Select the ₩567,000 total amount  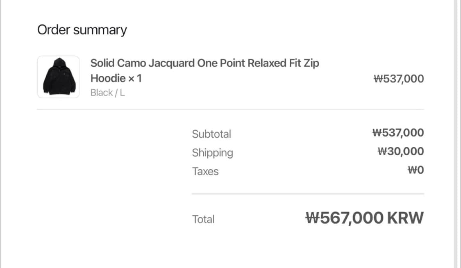click(345, 218)
